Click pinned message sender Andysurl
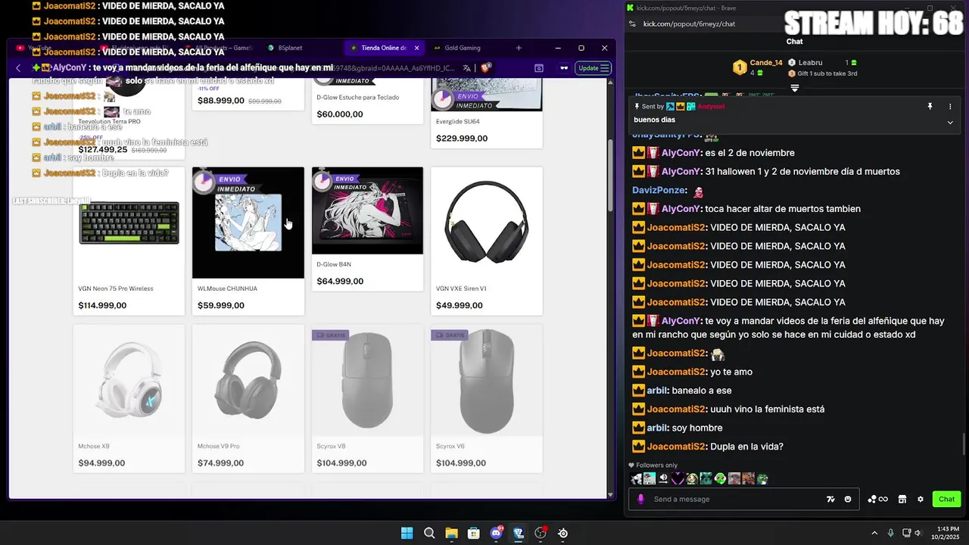This screenshot has width=969, height=545. pos(712,107)
